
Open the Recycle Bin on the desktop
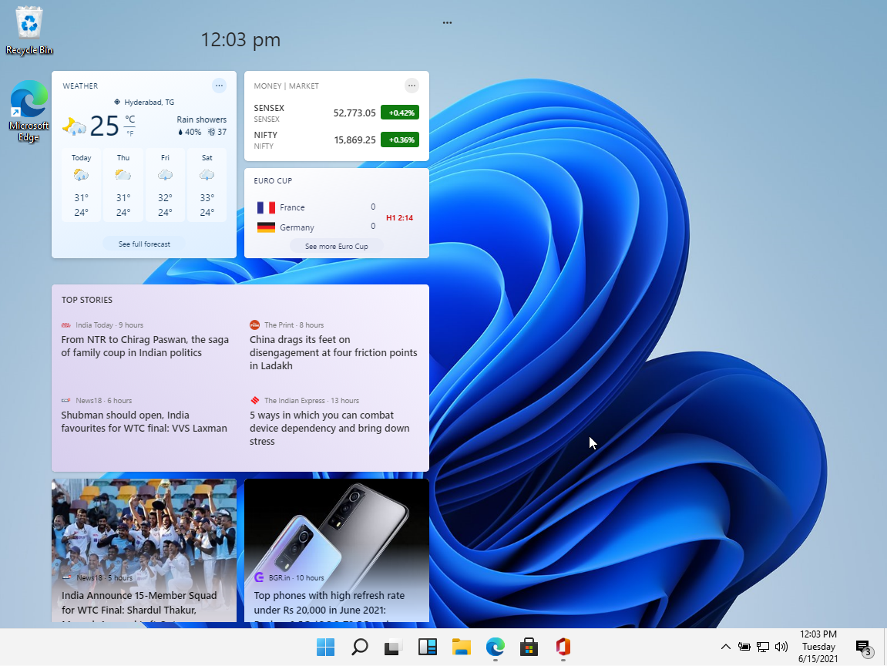(29, 23)
